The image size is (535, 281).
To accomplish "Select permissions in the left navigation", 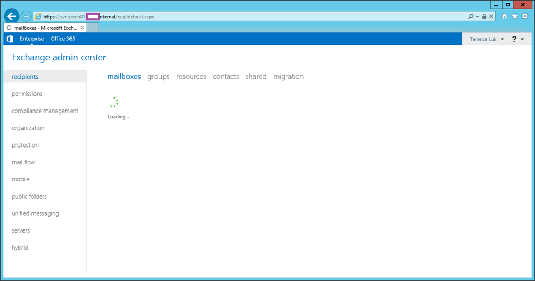I will pyautogui.click(x=27, y=94).
